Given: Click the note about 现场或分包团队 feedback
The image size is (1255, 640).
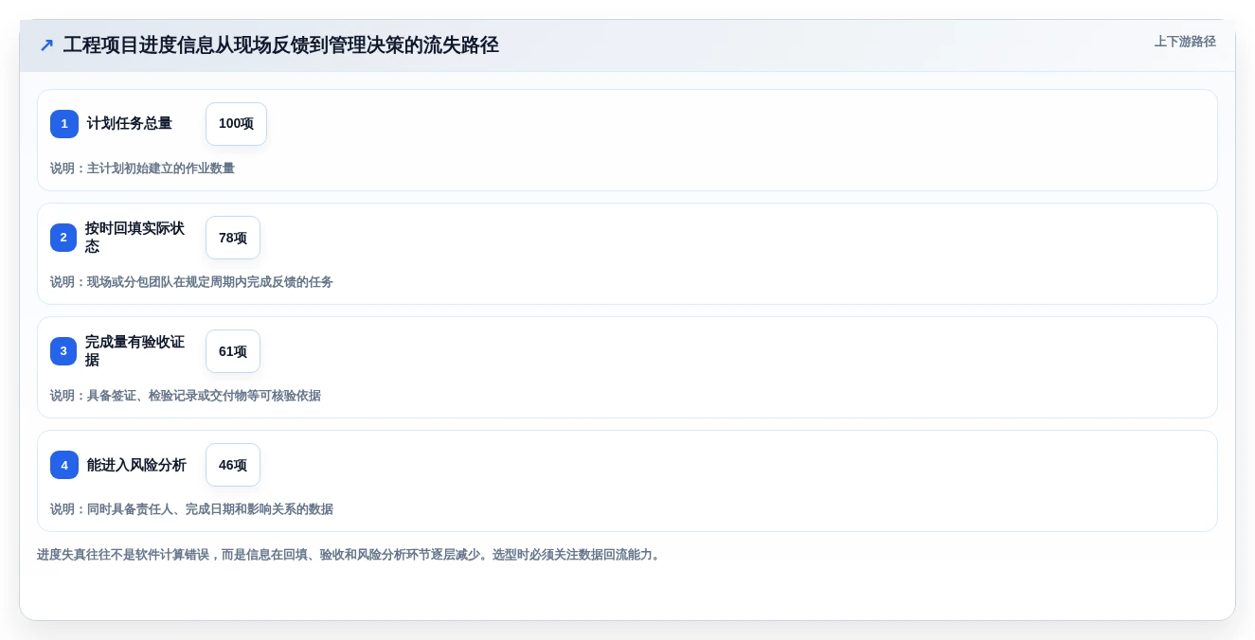Looking at the screenshot, I should (x=191, y=282).
